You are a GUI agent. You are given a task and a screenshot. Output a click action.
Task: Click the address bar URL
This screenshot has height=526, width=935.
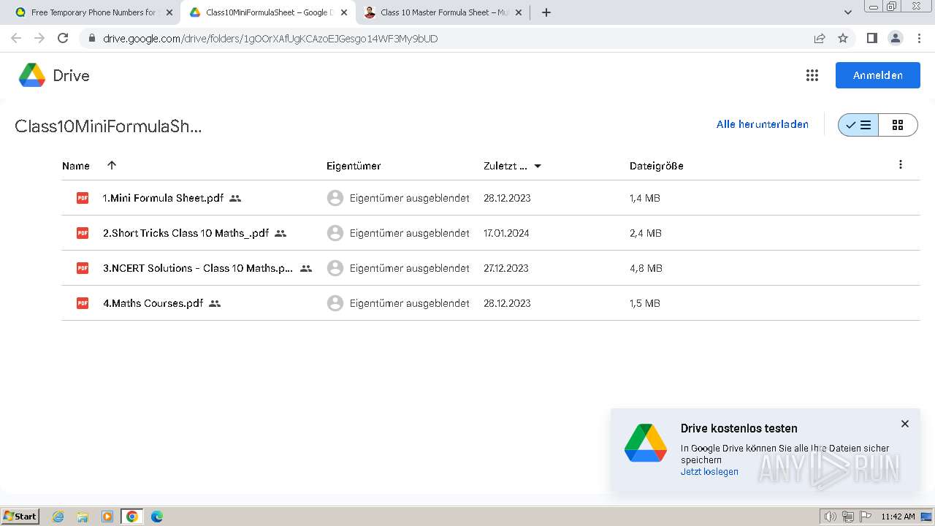click(270, 39)
